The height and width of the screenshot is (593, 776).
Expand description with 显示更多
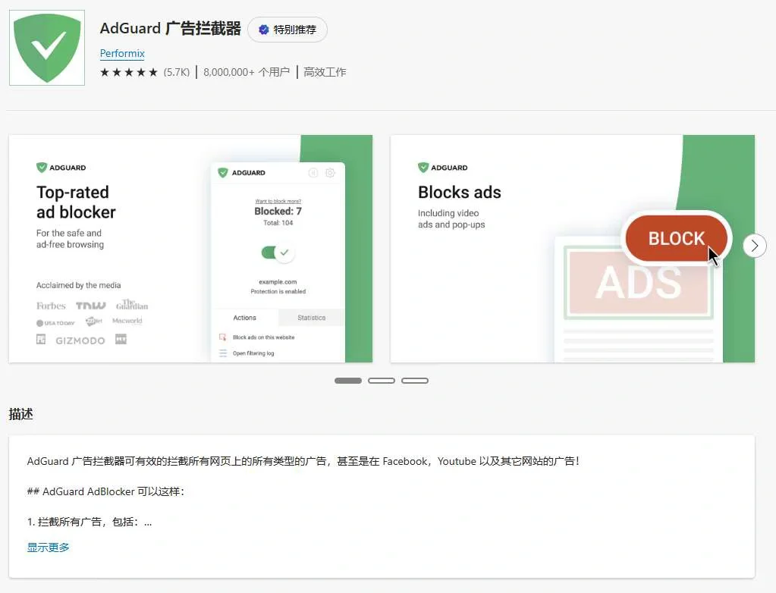click(x=48, y=548)
